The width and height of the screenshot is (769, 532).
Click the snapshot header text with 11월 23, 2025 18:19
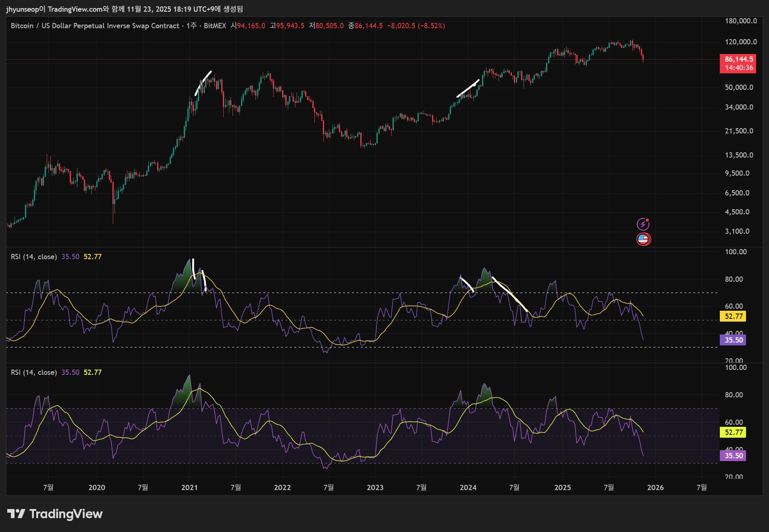click(124, 9)
